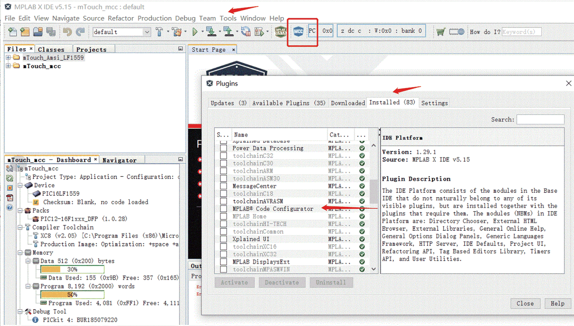Viewport: 574px width, 326px height.
Task: Expand the mTouch_Amsi_LF1559 project node
Action: point(8,58)
